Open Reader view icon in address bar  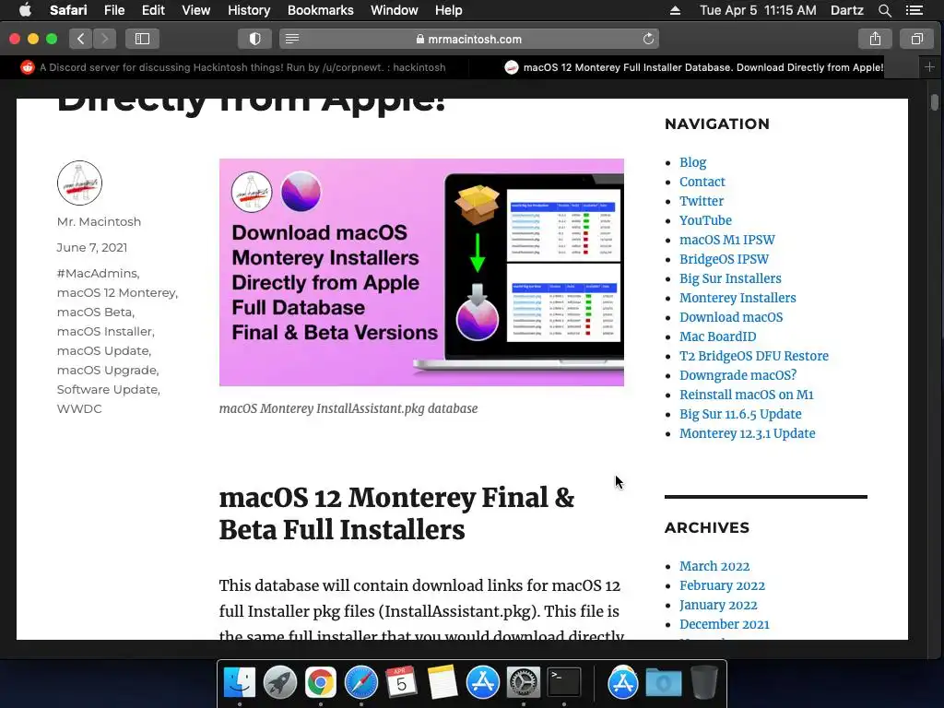coord(292,39)
